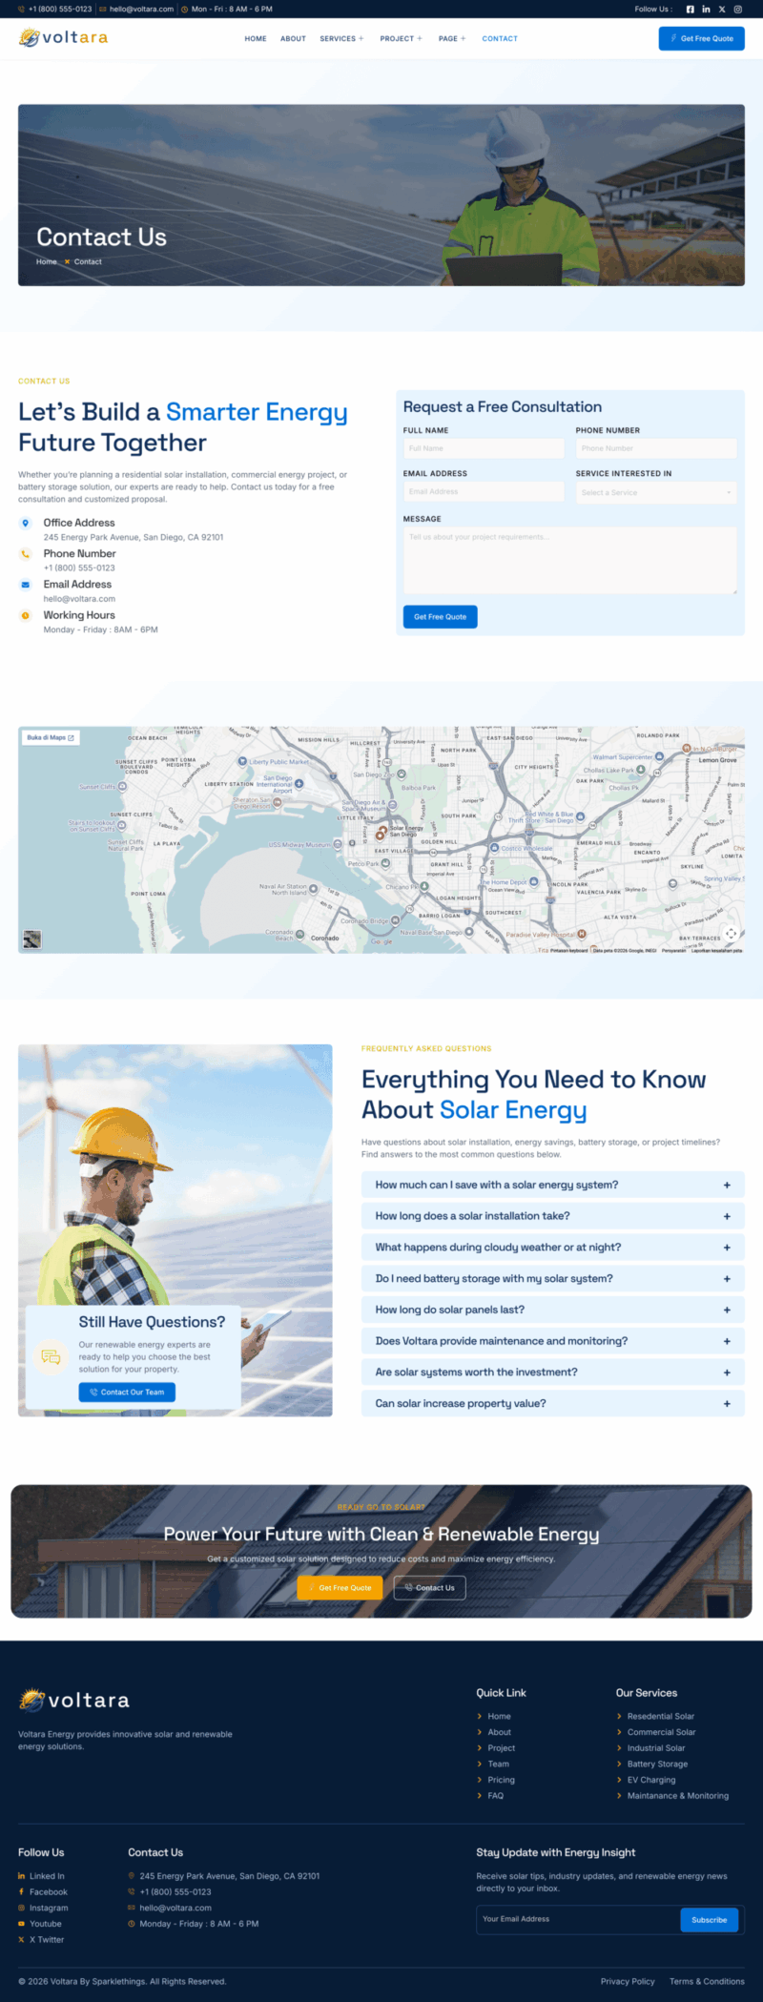
Task: Click the chat bubble icon in questions card
Action: tap(51, 1357)
